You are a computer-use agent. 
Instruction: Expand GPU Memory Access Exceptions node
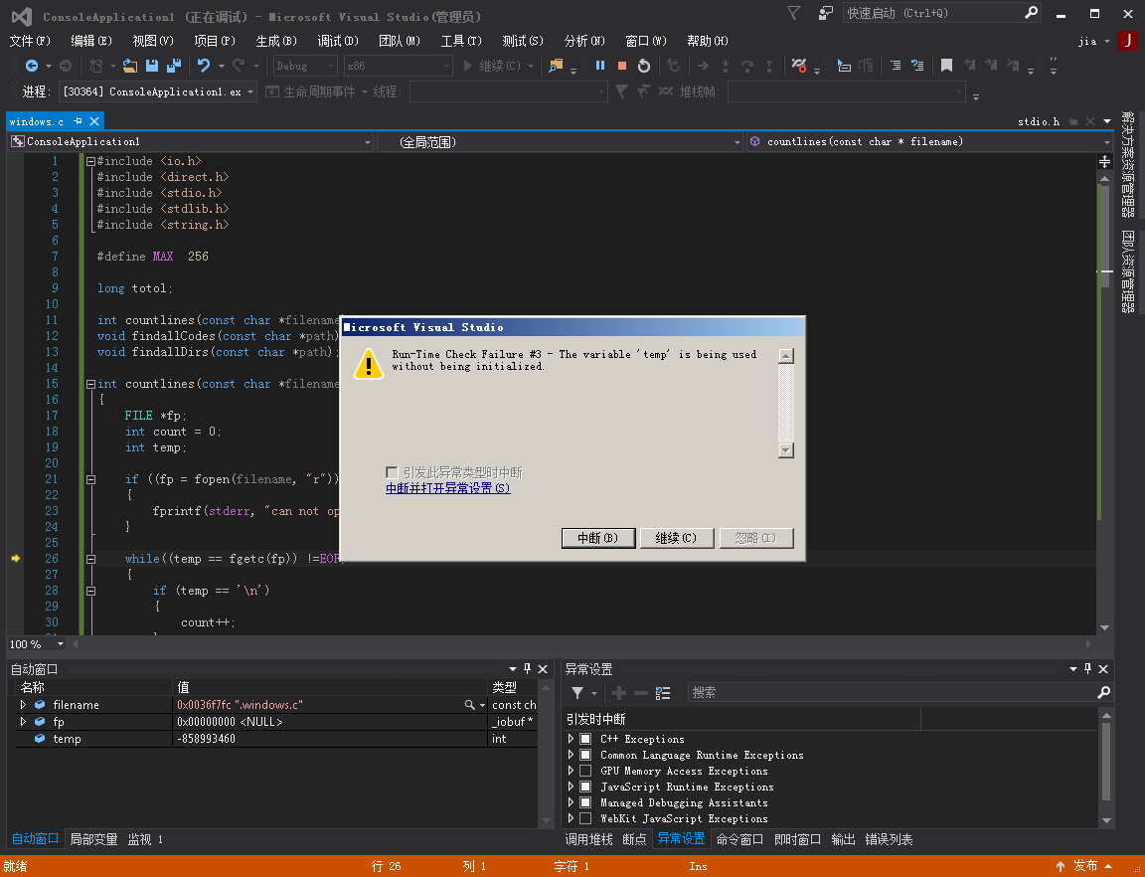572,771
